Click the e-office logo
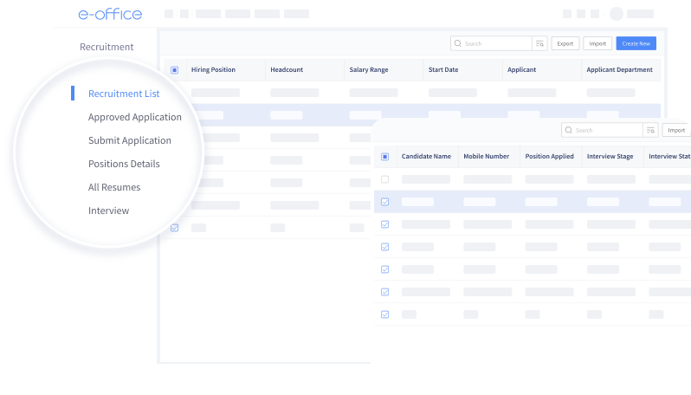The height and width of the screenshot is (395, 691). pos(110,14)
